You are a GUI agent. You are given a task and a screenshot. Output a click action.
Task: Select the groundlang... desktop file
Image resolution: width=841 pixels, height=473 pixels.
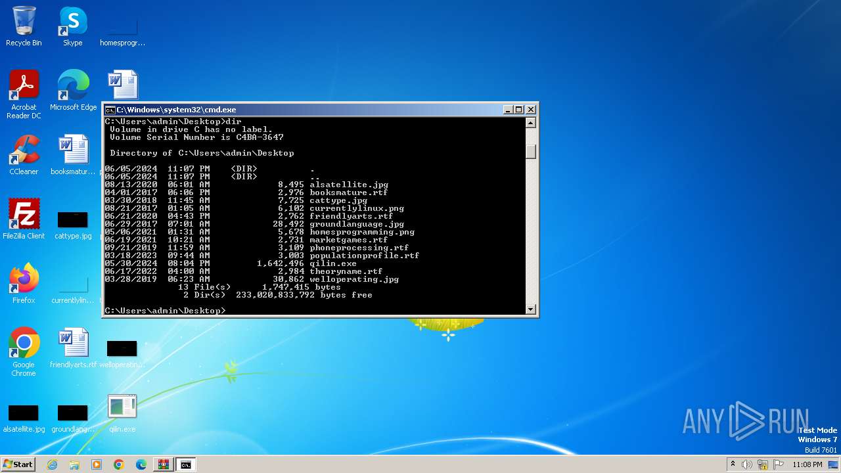73,418
